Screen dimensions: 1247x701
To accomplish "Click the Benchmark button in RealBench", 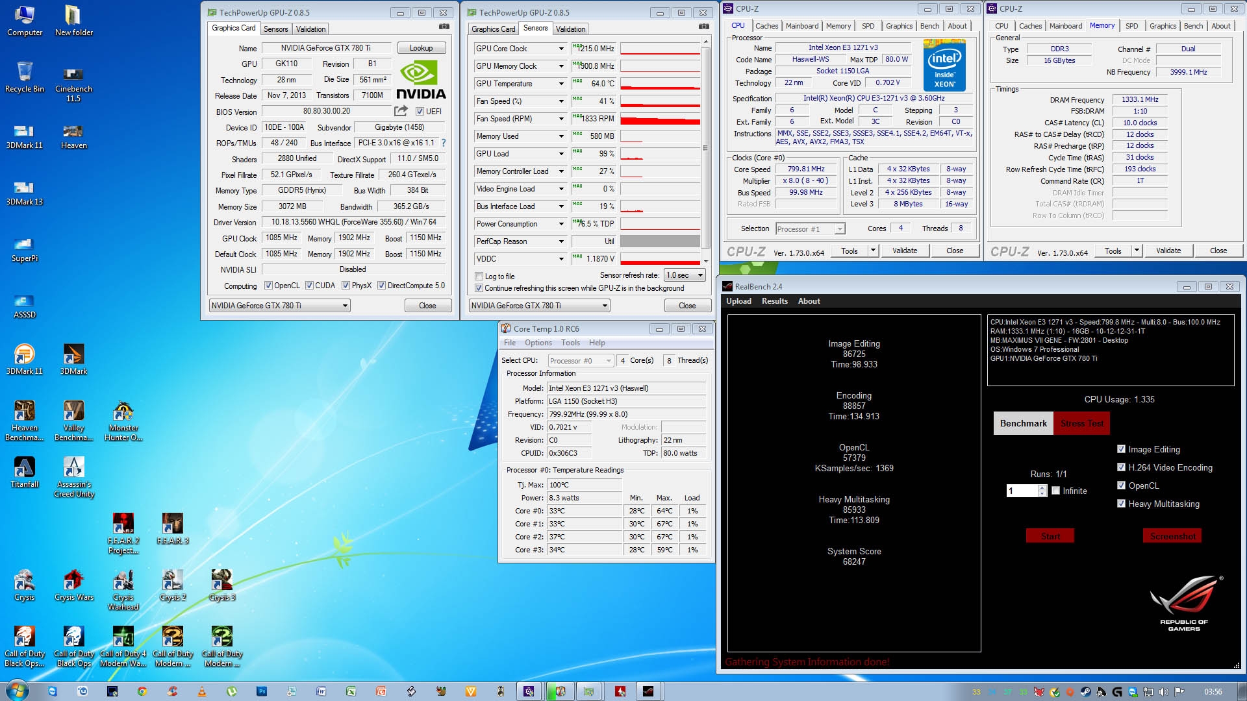I will click(x=1023, y=423).
